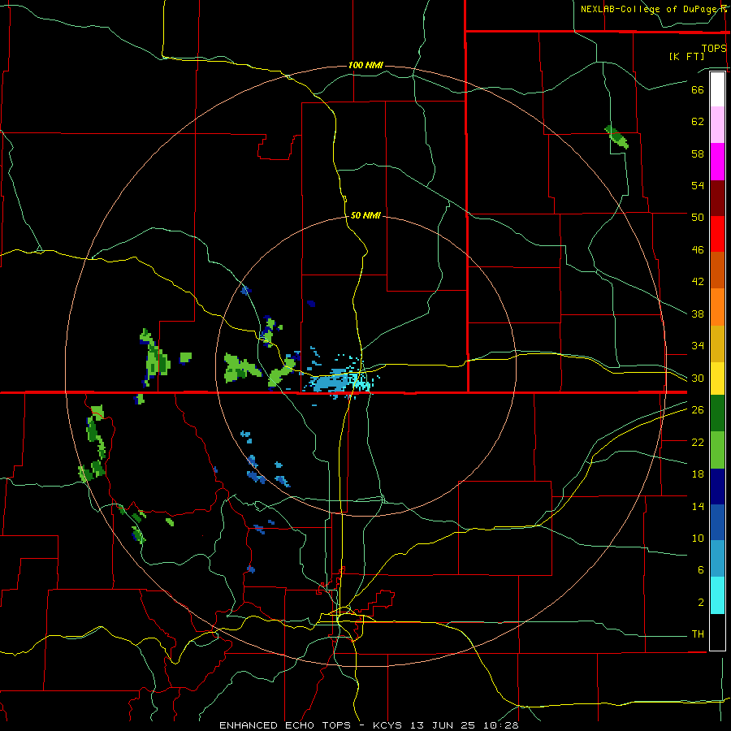The height and width of the screenshot is (731, 731).
Task: Click the 14 legend value
Action: click(698, 506)
